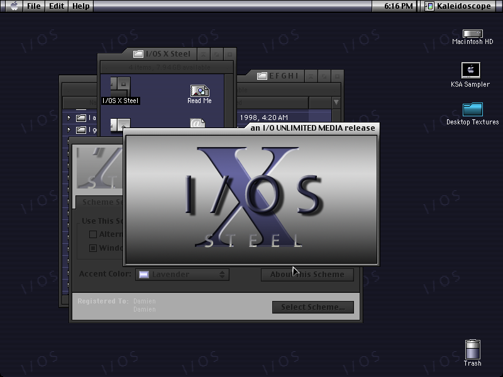Open the Lavender accent color dropdown

[x=182, y=275]
